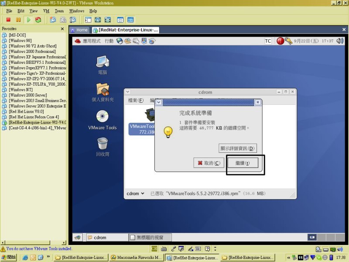Close the Favorites panel
The image size is (349, 262).
(x=62, y=29)
